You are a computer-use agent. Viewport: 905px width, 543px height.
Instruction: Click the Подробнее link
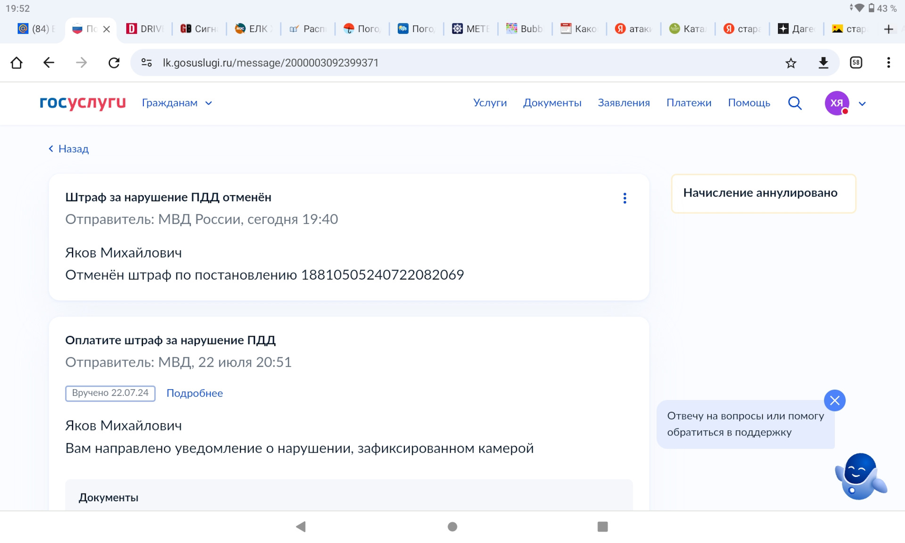point(194,393)
